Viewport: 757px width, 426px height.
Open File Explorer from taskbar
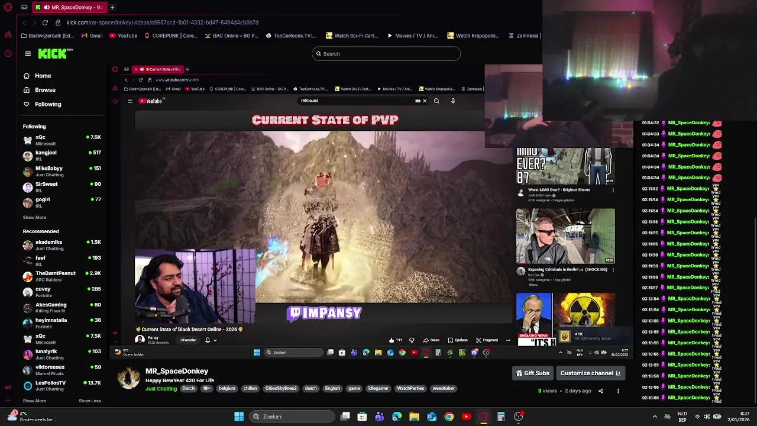tap(414, 417)
